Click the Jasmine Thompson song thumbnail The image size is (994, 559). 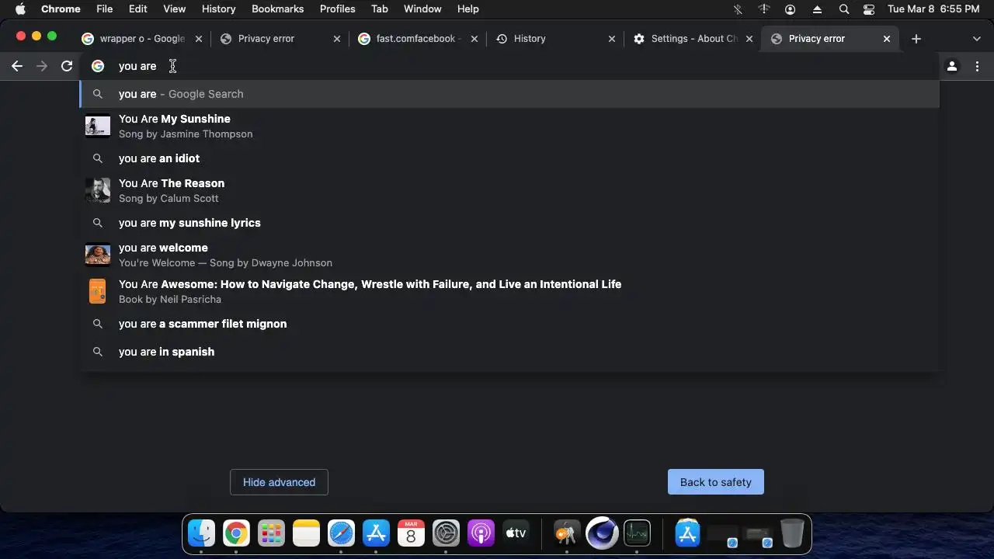[x=98, y=126]
